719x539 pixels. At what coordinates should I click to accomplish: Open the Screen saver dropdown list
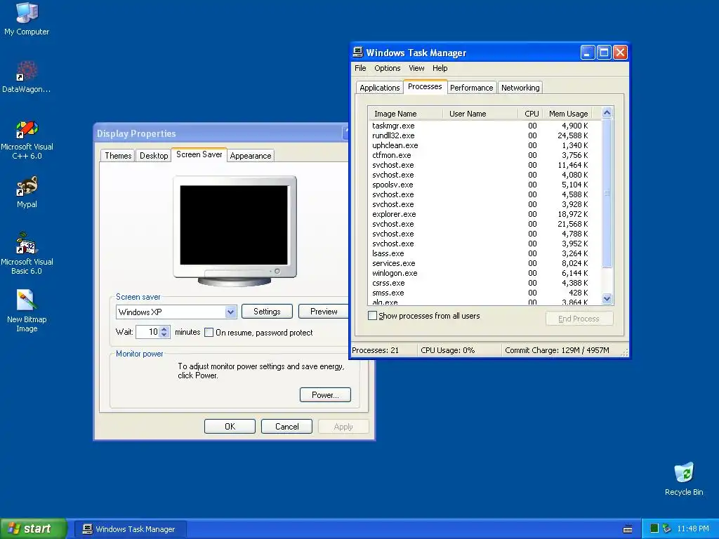pos(230,312)
